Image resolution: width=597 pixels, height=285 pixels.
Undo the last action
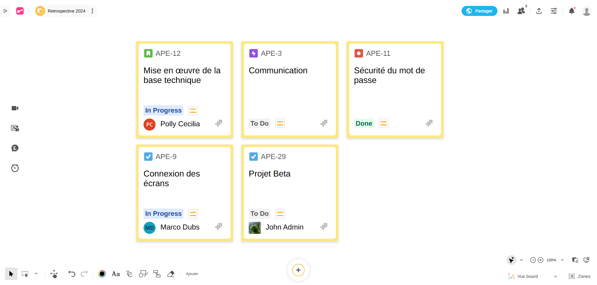point(72,274)
